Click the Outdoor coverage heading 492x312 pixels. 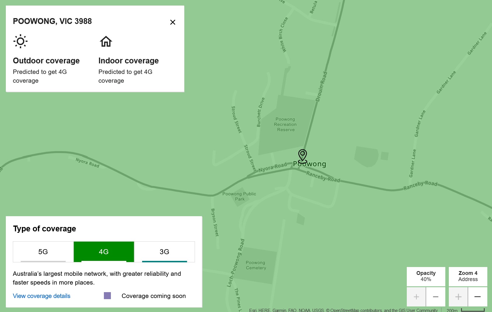[x=46, y=60]
